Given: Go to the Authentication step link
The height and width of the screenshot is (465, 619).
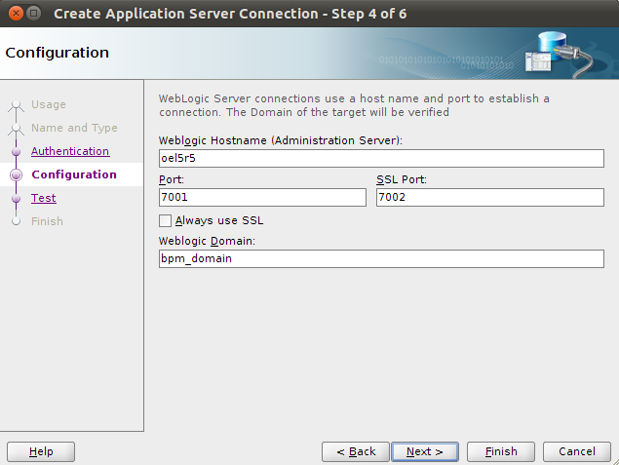Looking at the screenshot, I should tap(70, 151).
